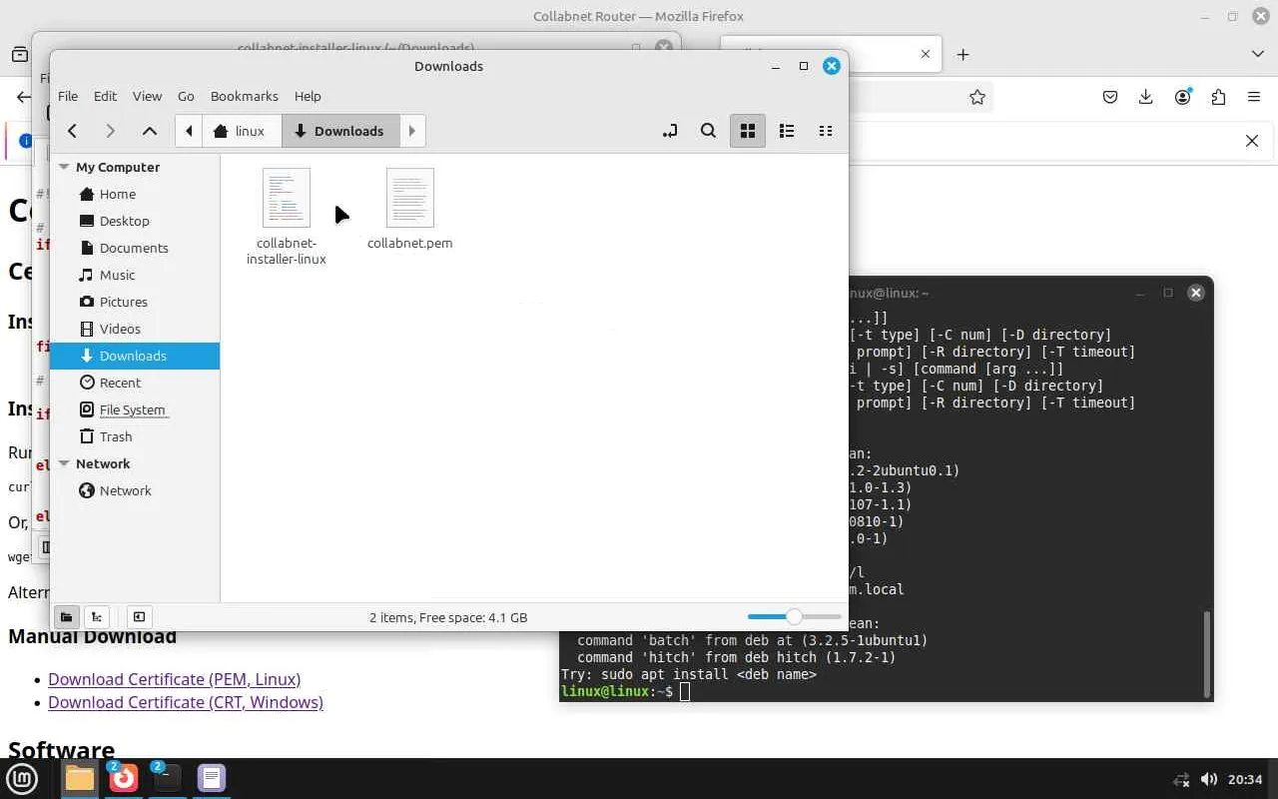This screenshot has height=799, width=1278.
Task: Switch to list view
Action: [x=787, y=131]
